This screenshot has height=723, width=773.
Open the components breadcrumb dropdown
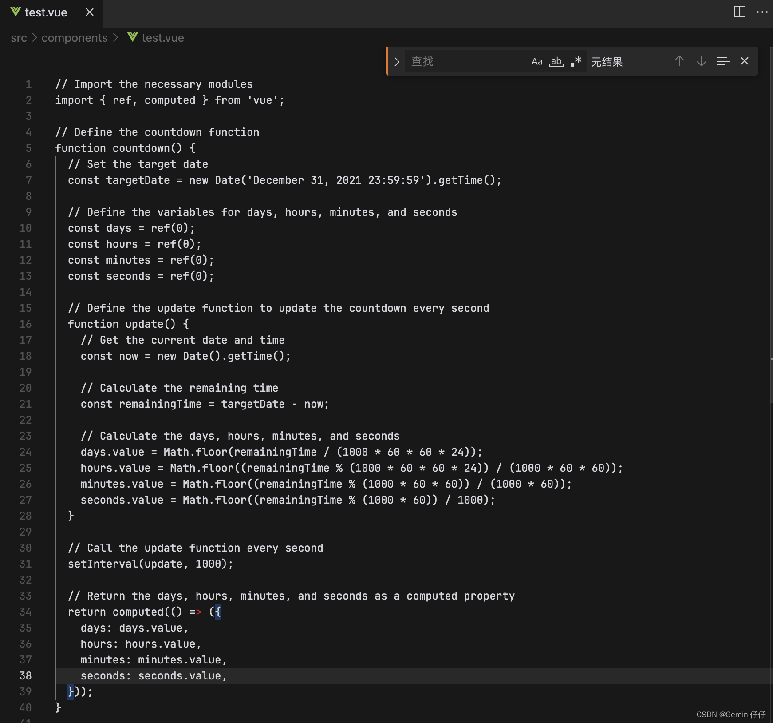[74, 38]
